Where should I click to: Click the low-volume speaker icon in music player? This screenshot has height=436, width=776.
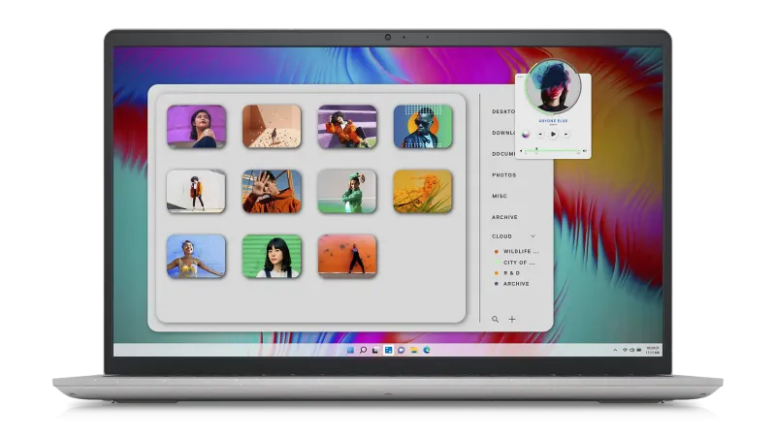pyautogui.click(x=521, y=151)
